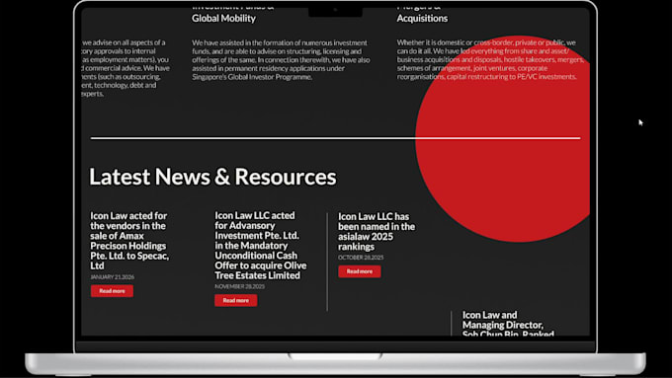
Task: Click the Global Mobility heading
Action: coord(223,18)
